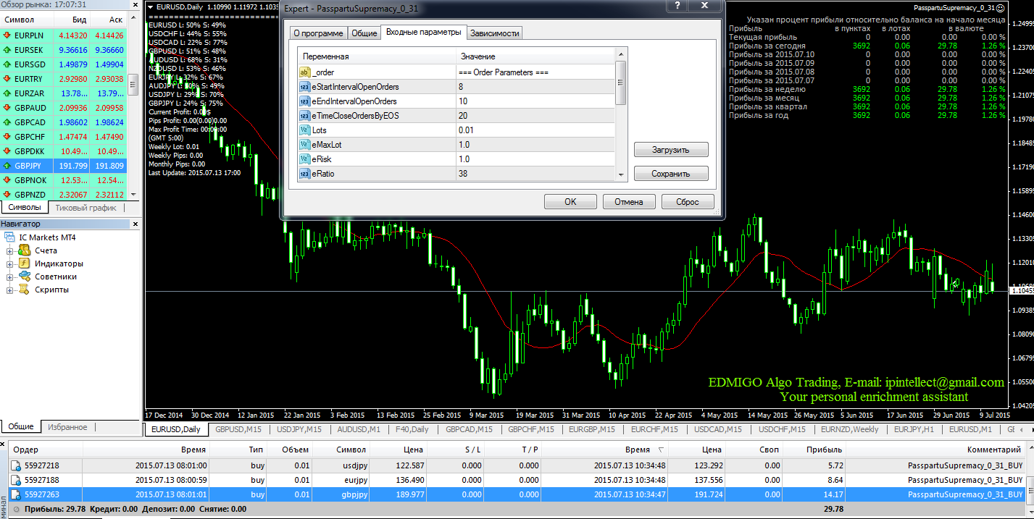Open the Зависимости tab
Screen dimensions: 1034x519
[494, 33]
